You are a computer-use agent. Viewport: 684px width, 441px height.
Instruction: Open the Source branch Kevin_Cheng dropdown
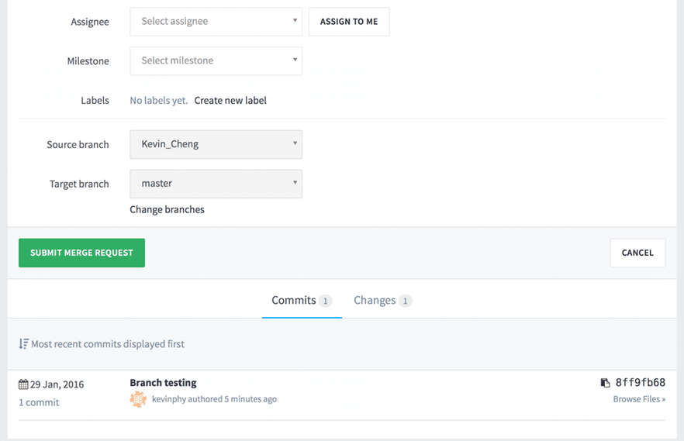pos(216,144)
